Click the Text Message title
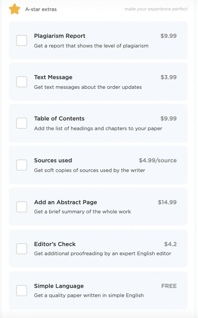 pyautogui.click(x=53, y=77)
